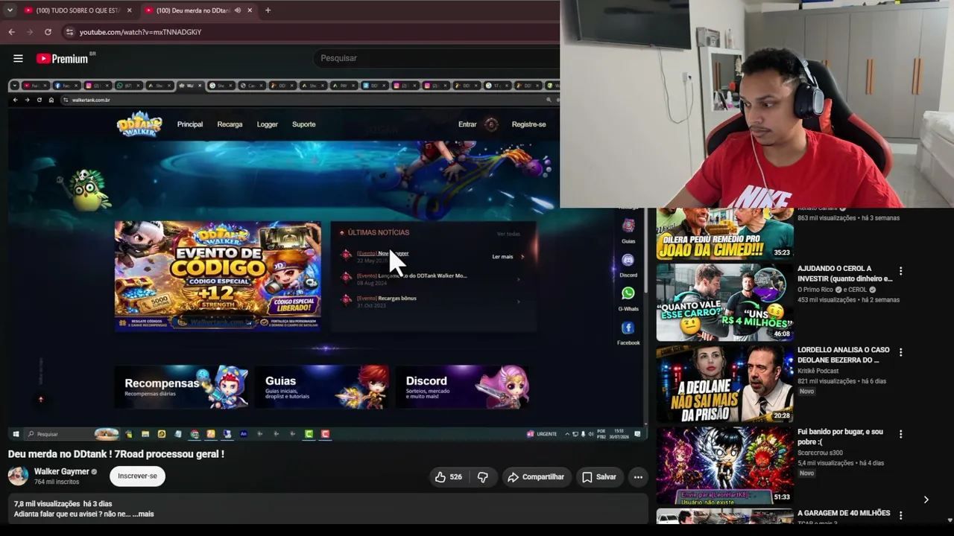This screenshot has height=536, width=954.
Task: Open video 'JOAO DA CIMED' thumbnail
Action: point(724,233)
